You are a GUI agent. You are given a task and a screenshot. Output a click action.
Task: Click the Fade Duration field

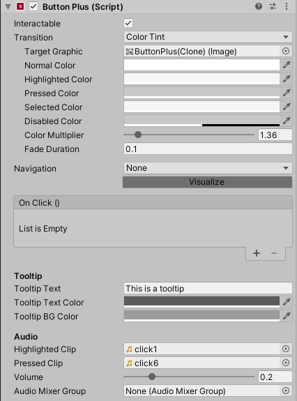[x=208, y=149]
